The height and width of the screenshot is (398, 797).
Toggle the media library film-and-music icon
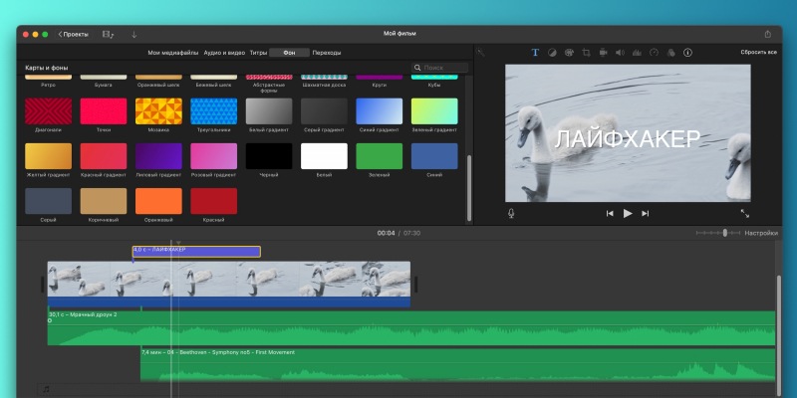(x=108, y=34)
